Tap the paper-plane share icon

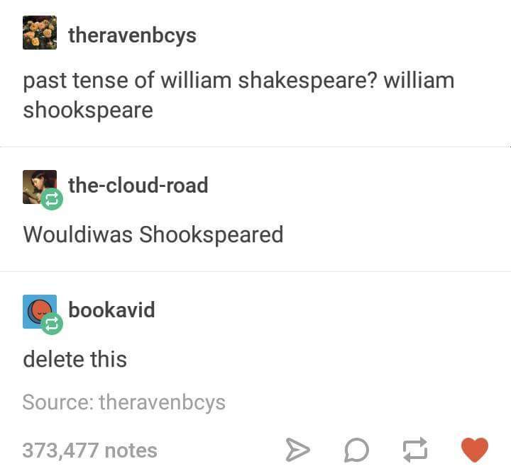(297, 450)
